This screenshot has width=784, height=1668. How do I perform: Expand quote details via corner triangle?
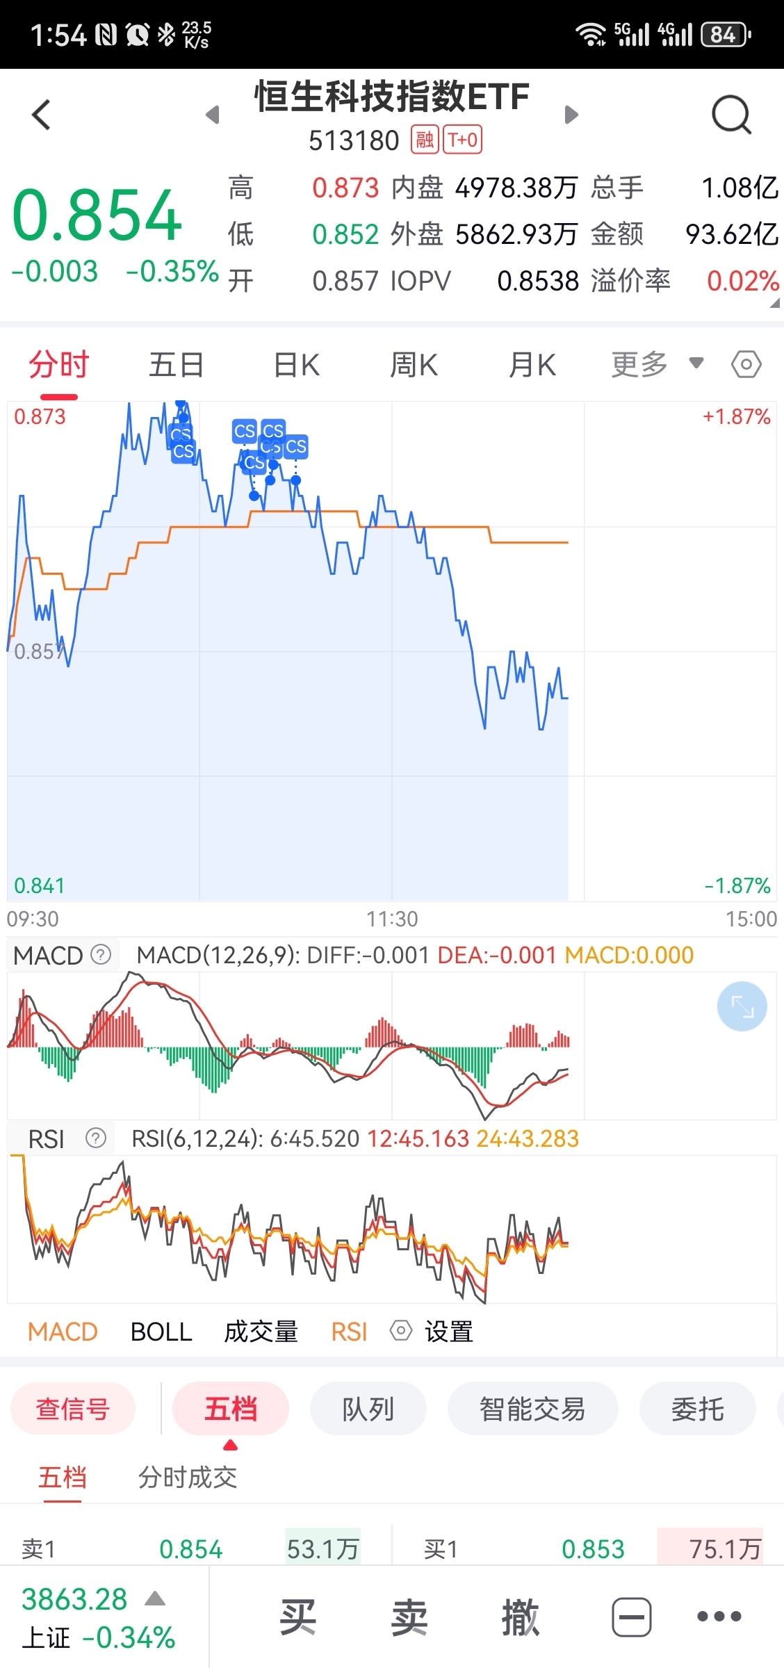[774, 303]
